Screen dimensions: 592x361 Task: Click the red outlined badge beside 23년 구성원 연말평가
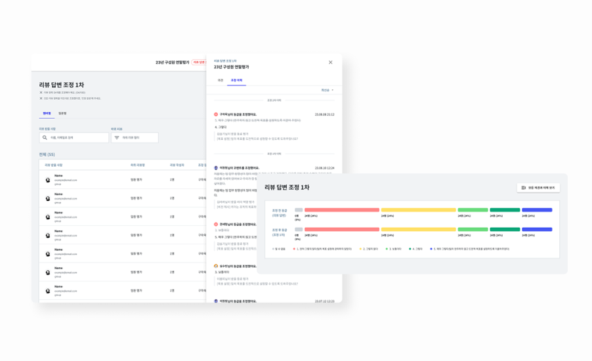pyautogui.click(x=199, y=62)
